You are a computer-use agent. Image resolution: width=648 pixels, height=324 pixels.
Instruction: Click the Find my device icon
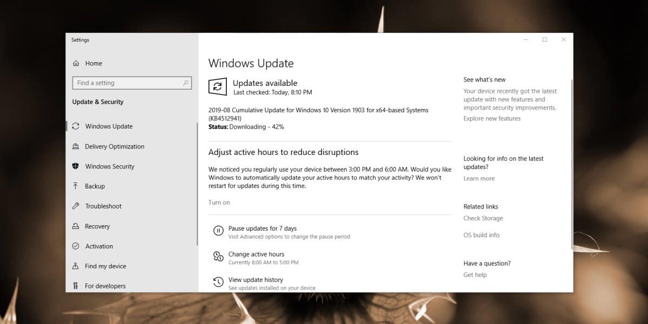tap(76, 266)
